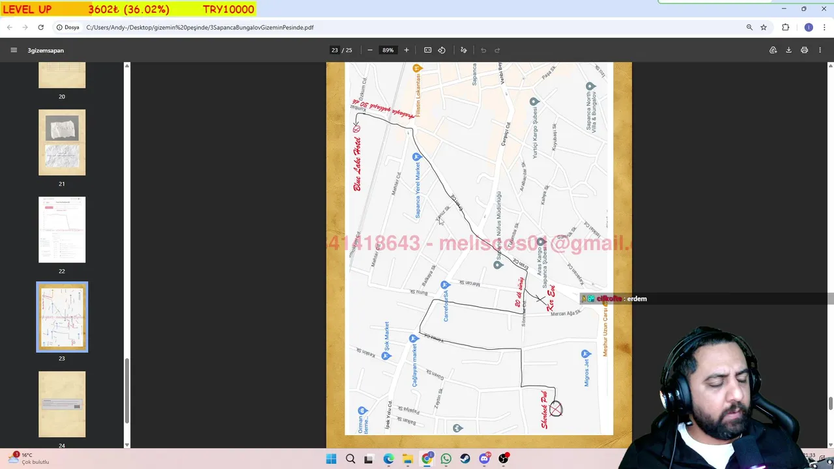Open the browser zoom search icon
Viewport: 834px width, 469px height.
pyautogui.click(x=749, y=27)
